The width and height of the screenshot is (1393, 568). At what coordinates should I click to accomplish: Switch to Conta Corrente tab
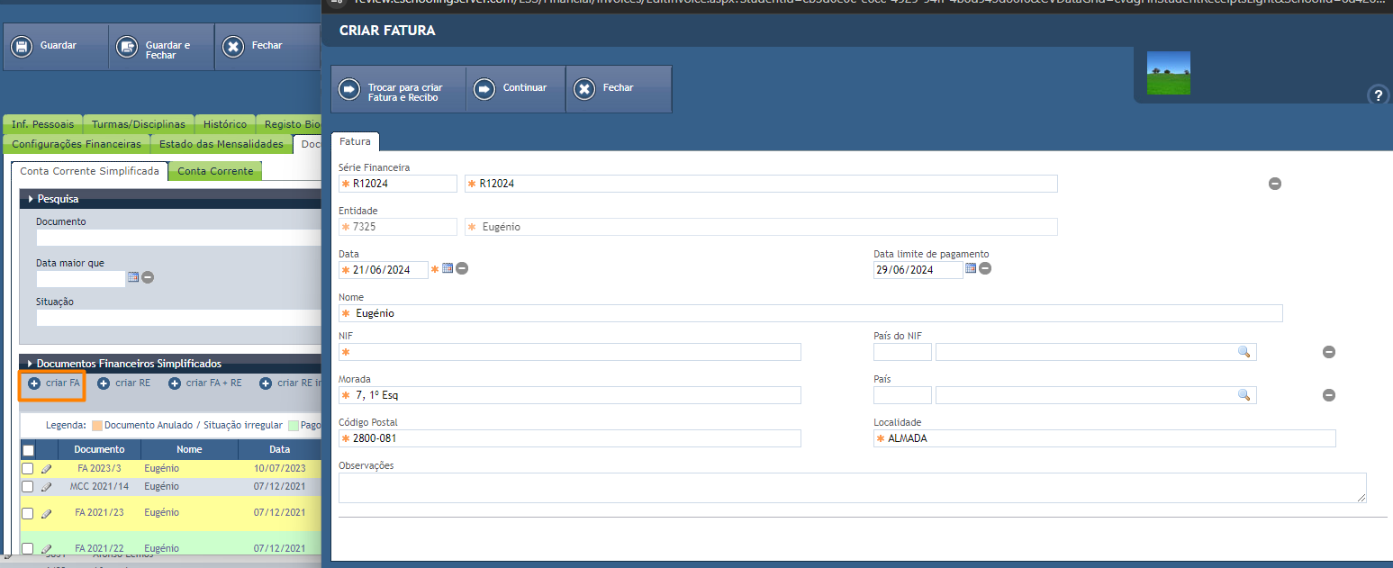tap(215, 171)
